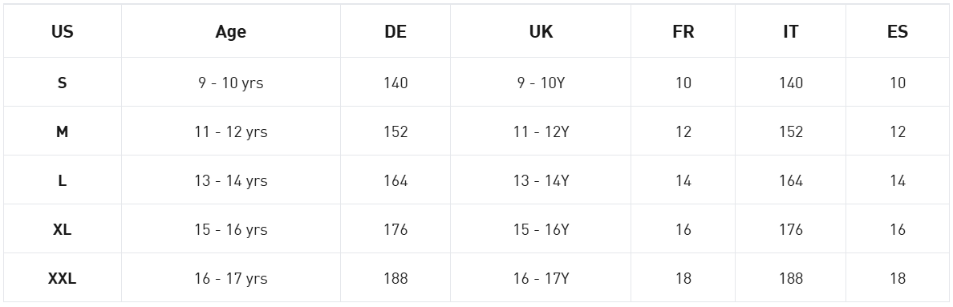Select the UK '15 - 16Y' cell
The width and height of the screenshot is (953, 307).
[x=541, y=229]
